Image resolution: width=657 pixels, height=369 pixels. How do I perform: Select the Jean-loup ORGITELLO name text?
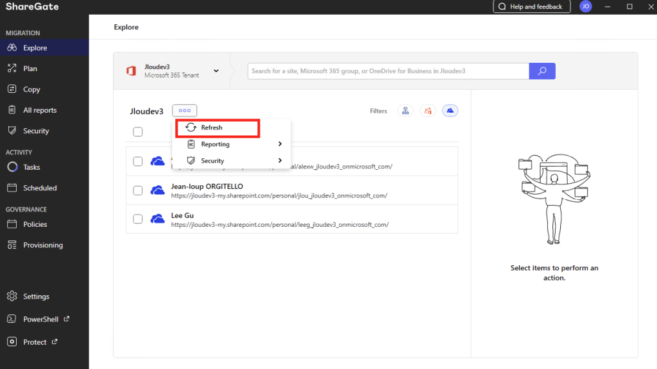point(207,186)
